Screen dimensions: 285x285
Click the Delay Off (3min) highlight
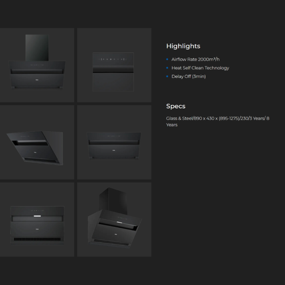pyautogui.click(x=188, y=76)
